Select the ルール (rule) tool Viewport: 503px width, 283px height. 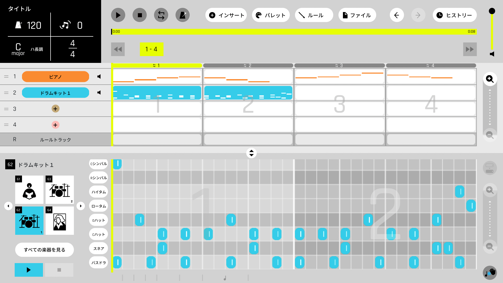click(x=314, y=15)
